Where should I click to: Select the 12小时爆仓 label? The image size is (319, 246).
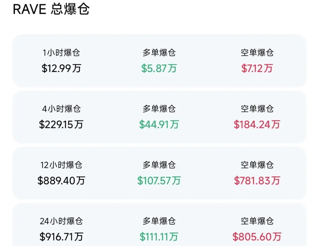click(x=61, y=165)
